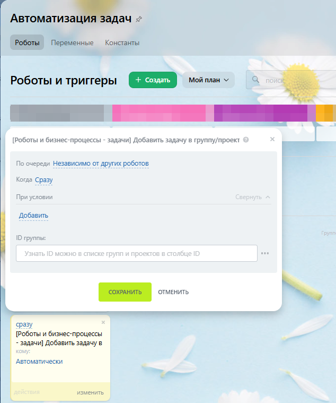This screenshot has height=403, width=336.
Task: Pin the Автоматизация задач page
Action: [139, 19]
